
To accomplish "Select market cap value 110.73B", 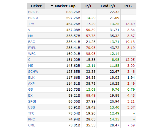I will point(73,89).
